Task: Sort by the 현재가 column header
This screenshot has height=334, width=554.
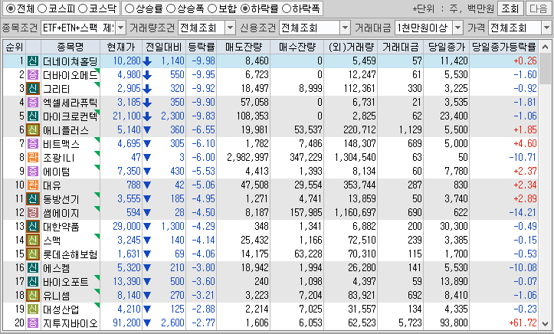Action: [121, 47]
